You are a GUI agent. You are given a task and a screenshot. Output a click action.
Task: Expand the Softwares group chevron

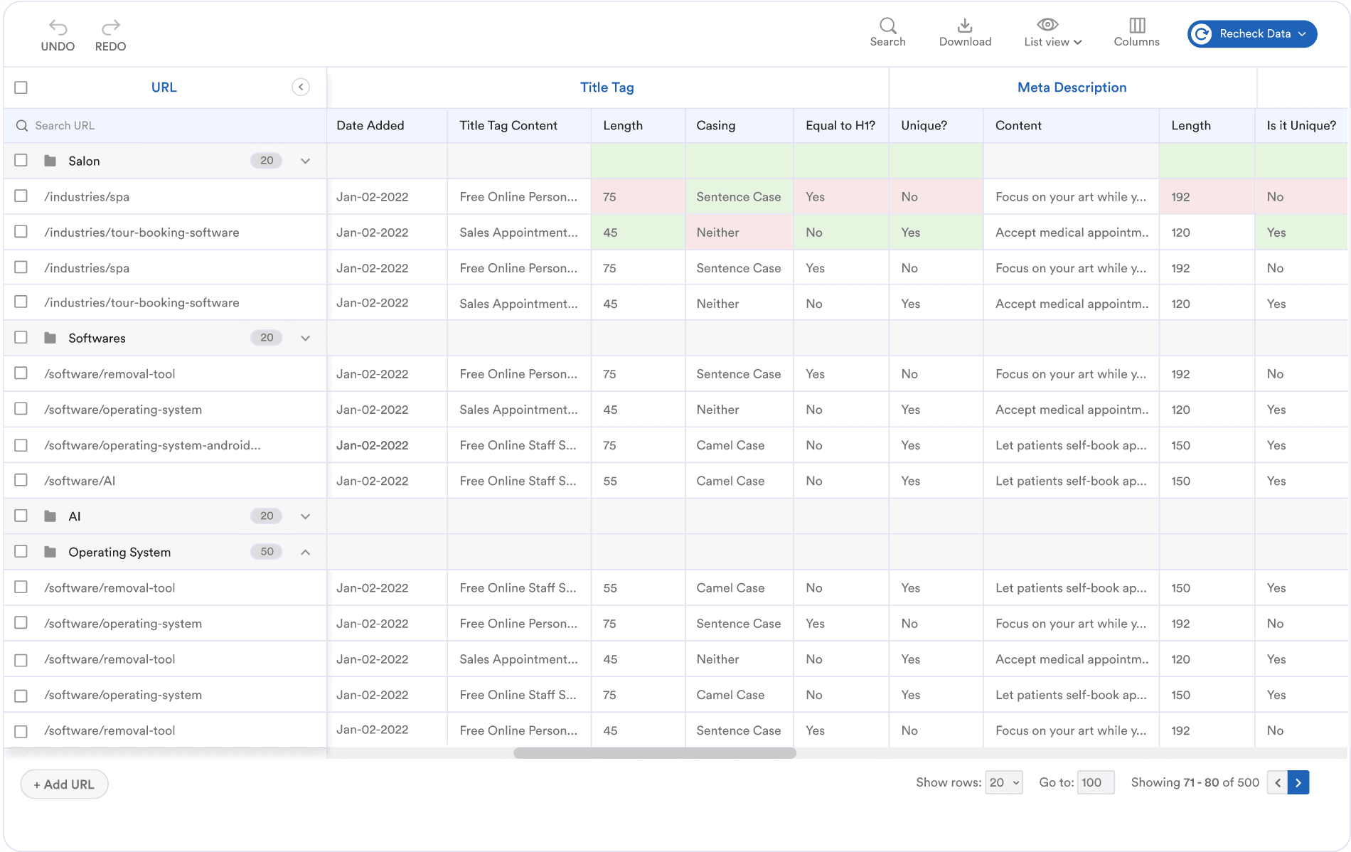coord(305,338)
